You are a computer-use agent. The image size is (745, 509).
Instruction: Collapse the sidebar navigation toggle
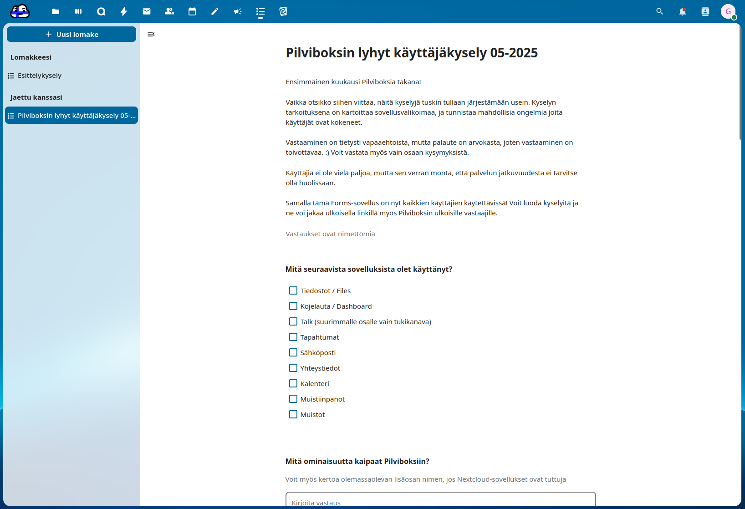click(151, 34)
